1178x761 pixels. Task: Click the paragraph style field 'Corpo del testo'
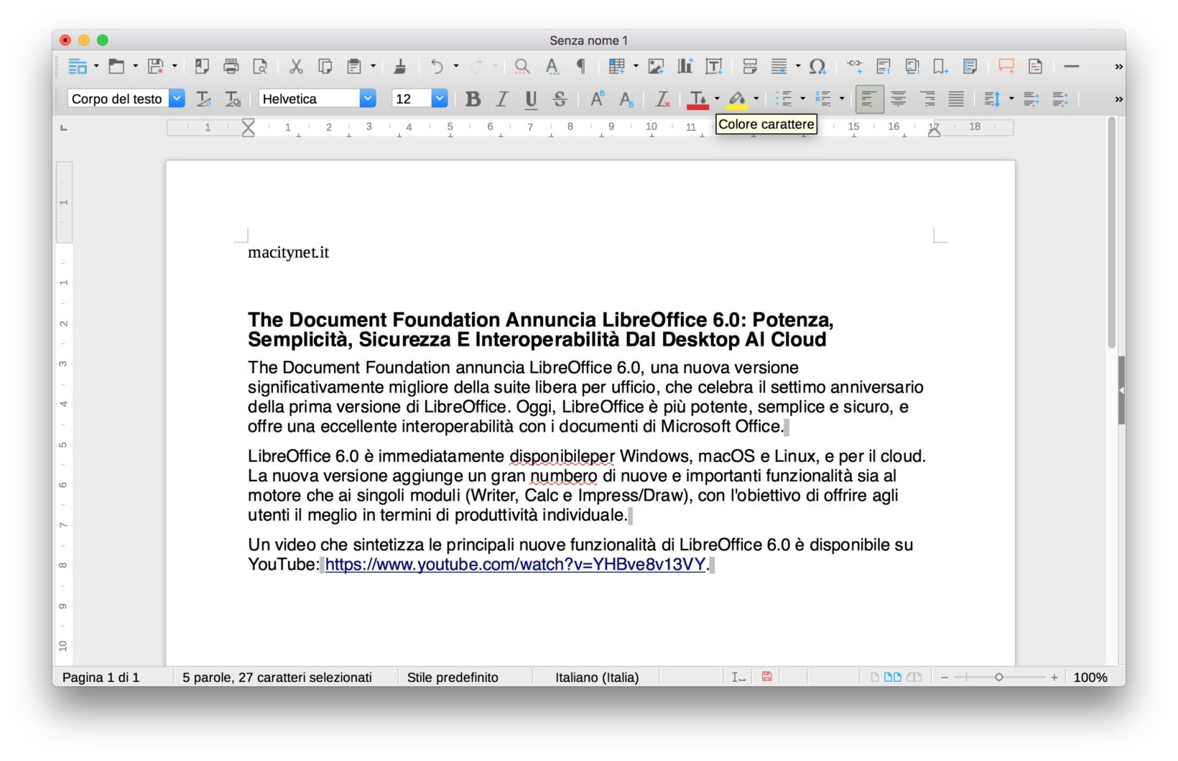[x=119, y=98]
